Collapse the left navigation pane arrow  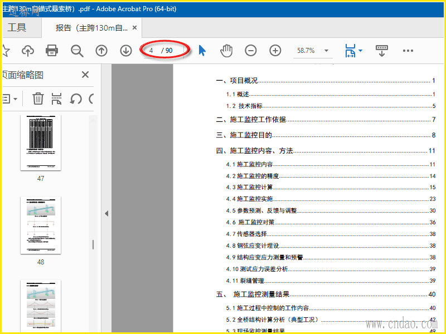106,214
